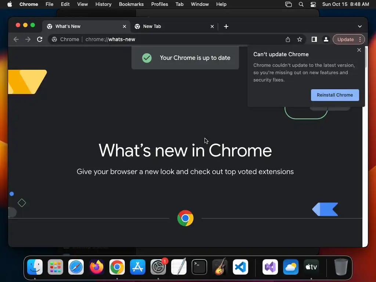Open System Settings from the Dock
The image size is (376, 282).
158,267
